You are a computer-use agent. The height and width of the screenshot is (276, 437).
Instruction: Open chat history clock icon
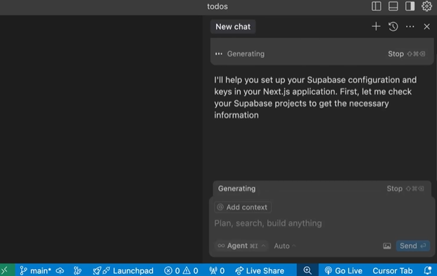[x=393, y=27]
